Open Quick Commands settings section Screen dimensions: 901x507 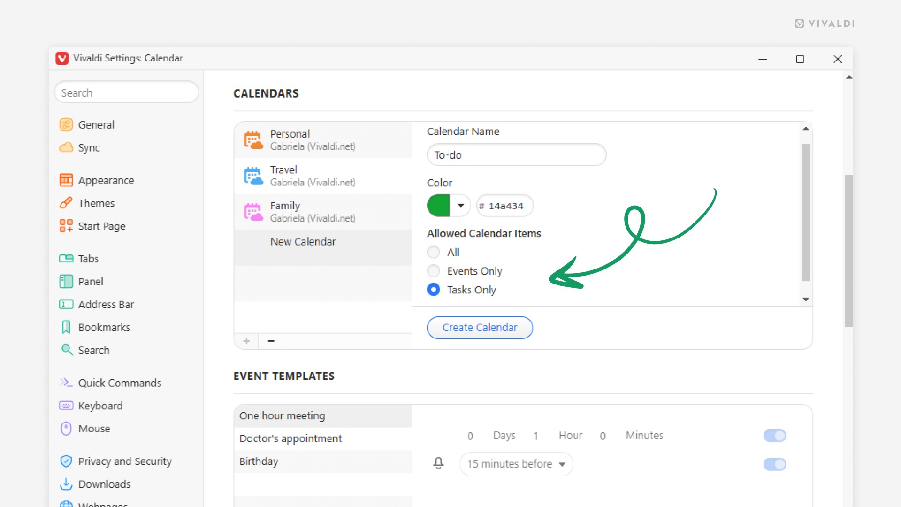[x=120, y=383]
